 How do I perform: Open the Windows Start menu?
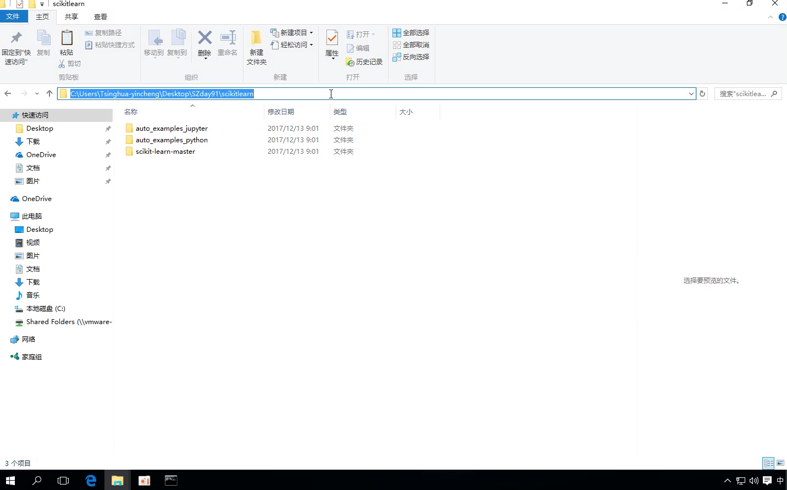(x=10, y=480)
